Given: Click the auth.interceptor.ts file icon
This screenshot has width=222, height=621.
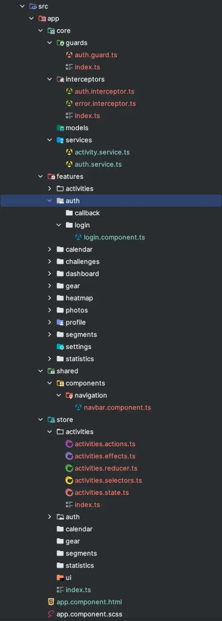Looking at the screenshot, I should 69,91.
